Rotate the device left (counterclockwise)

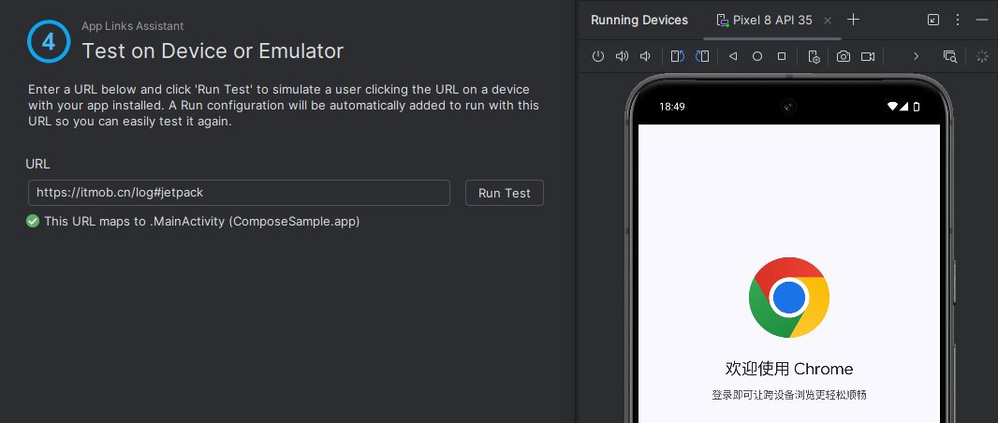point(678,56)
